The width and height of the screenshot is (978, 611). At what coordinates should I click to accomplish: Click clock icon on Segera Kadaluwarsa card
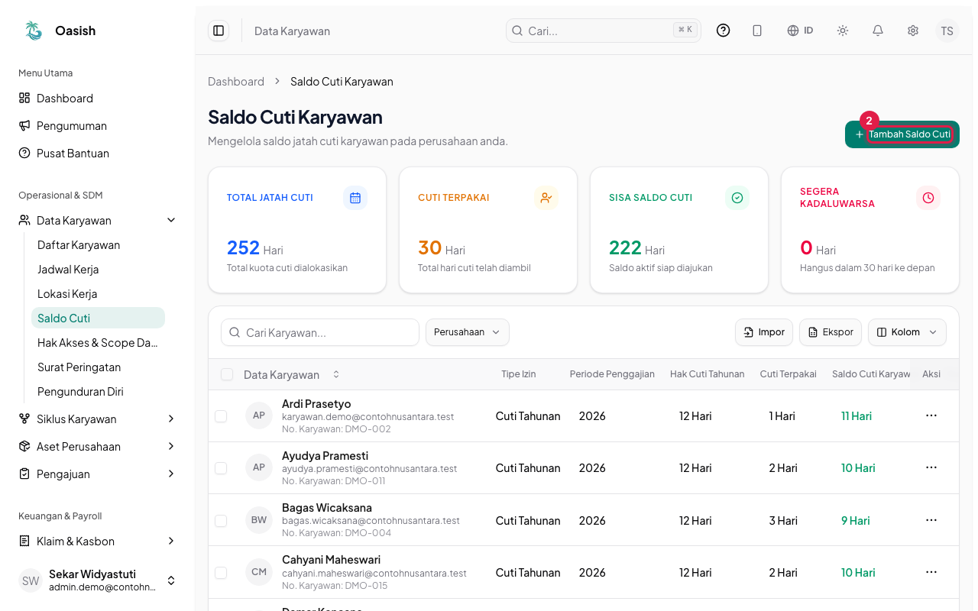(928, 198)
